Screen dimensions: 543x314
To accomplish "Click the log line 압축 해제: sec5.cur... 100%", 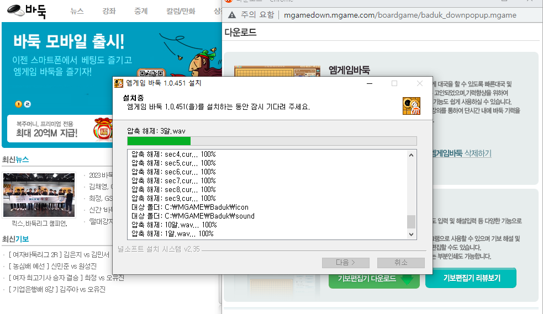I will point(173,163).
